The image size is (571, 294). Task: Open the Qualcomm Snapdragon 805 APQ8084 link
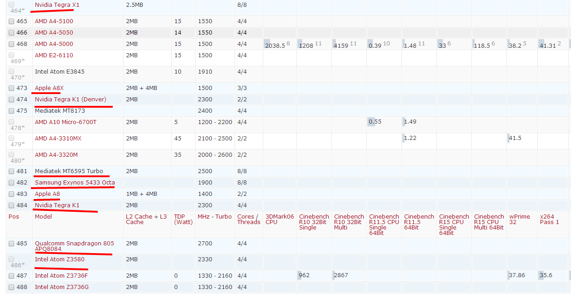(75, 246)
